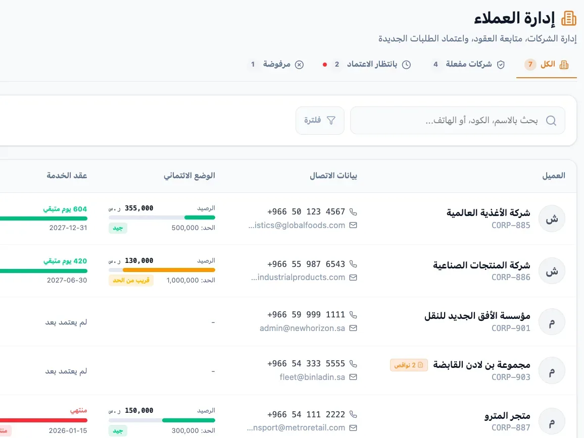This screenshot has width=584, height=438.
Task: Click the customer name متجر المترو
Action: coord(507,416)
